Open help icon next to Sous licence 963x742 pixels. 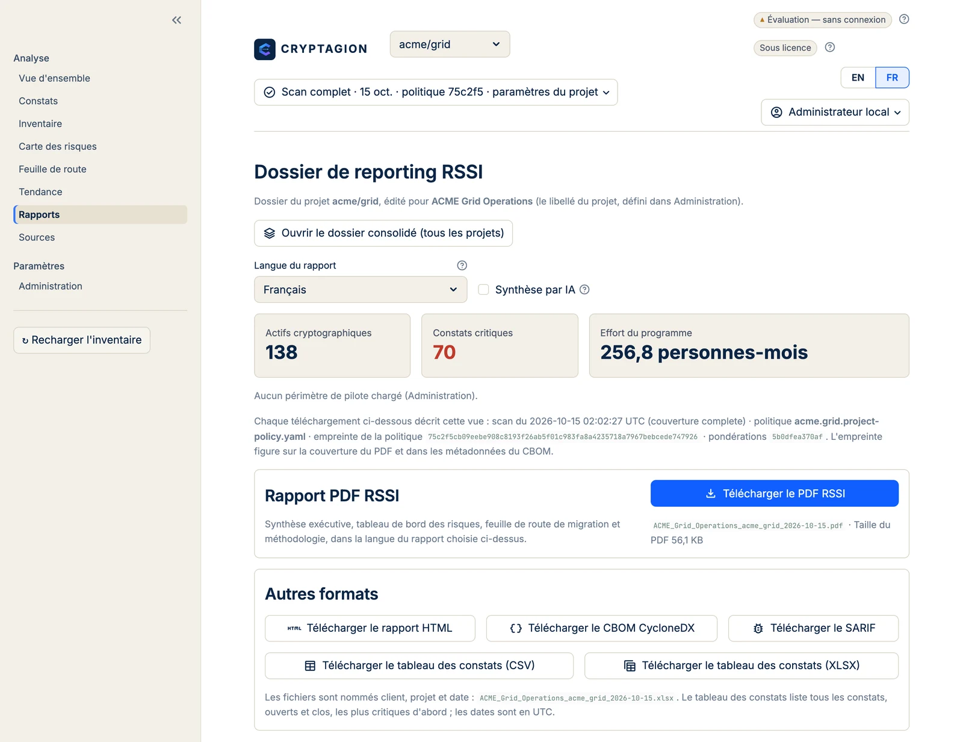(830, 47)
